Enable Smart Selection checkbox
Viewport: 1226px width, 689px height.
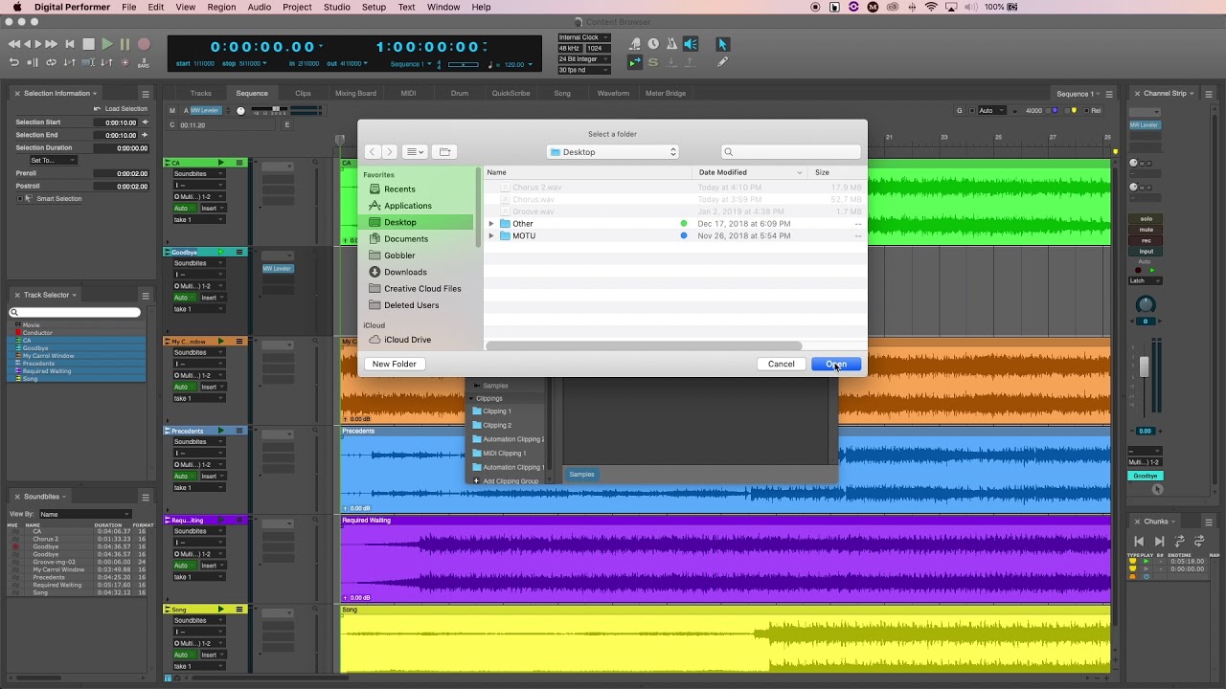click(21, 199)
